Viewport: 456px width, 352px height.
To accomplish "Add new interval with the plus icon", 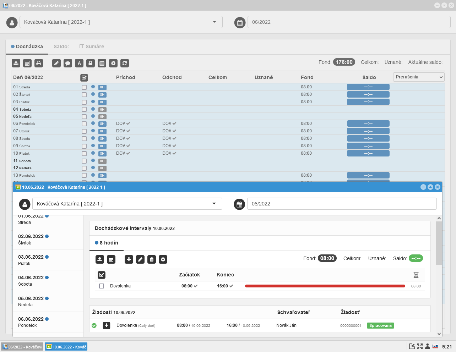I will (x=129, y=259).
